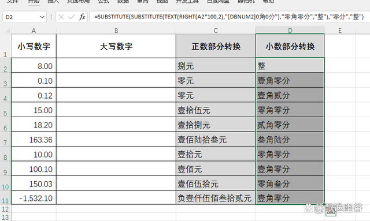Click the 零角零分 cell in row 8
370x221 pixels.
pos(290,154)
